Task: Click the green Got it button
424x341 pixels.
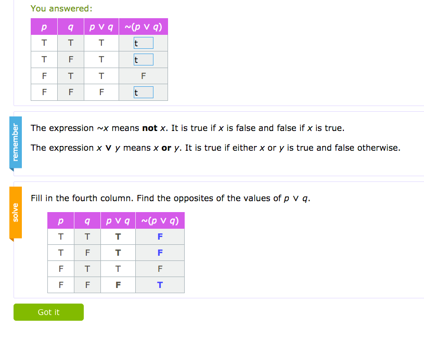Action: 48,312
